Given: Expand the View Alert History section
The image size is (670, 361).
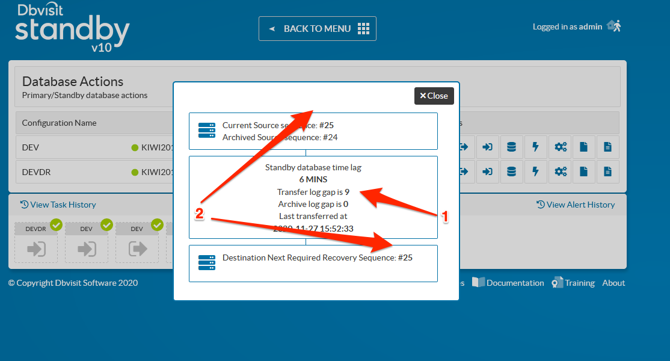Looking at the screenshot, I should tap(576, 205).
